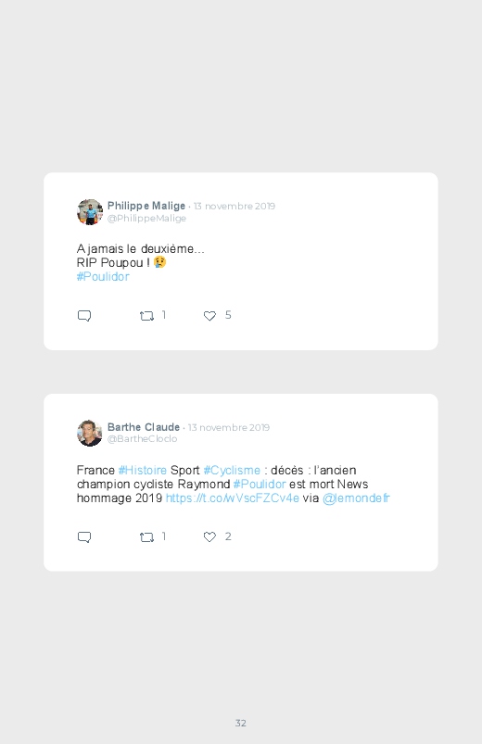Click the Barthe Claude display name
482x744 pixels.
pos(144,427)
